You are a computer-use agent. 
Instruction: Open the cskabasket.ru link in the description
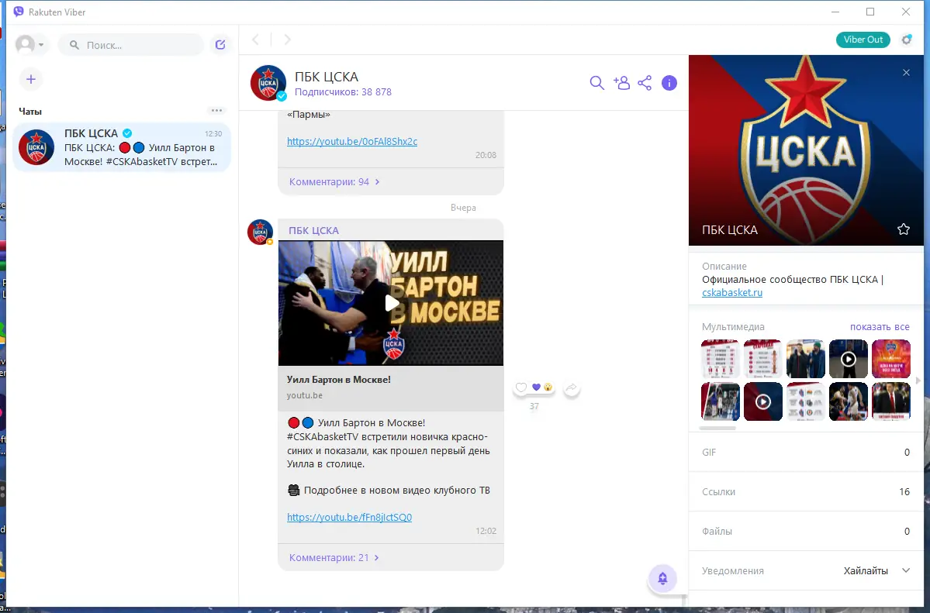(x=731, y=292)
